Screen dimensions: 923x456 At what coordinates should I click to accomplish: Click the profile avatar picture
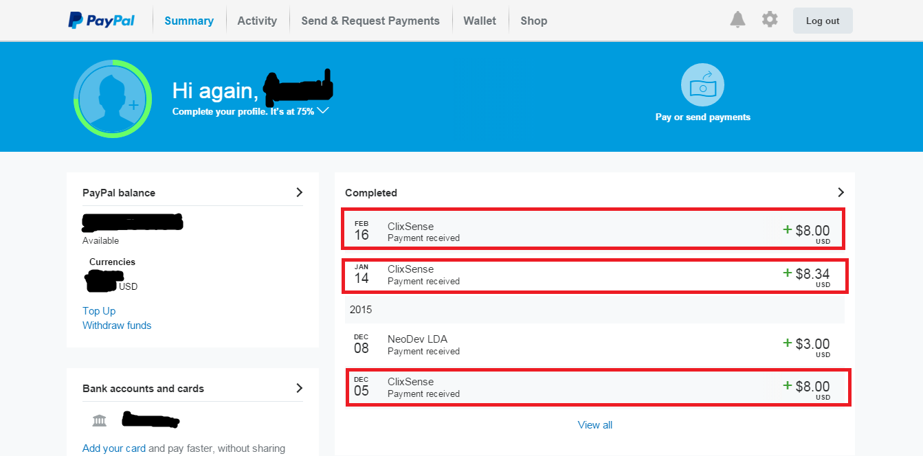click(112, 99)
